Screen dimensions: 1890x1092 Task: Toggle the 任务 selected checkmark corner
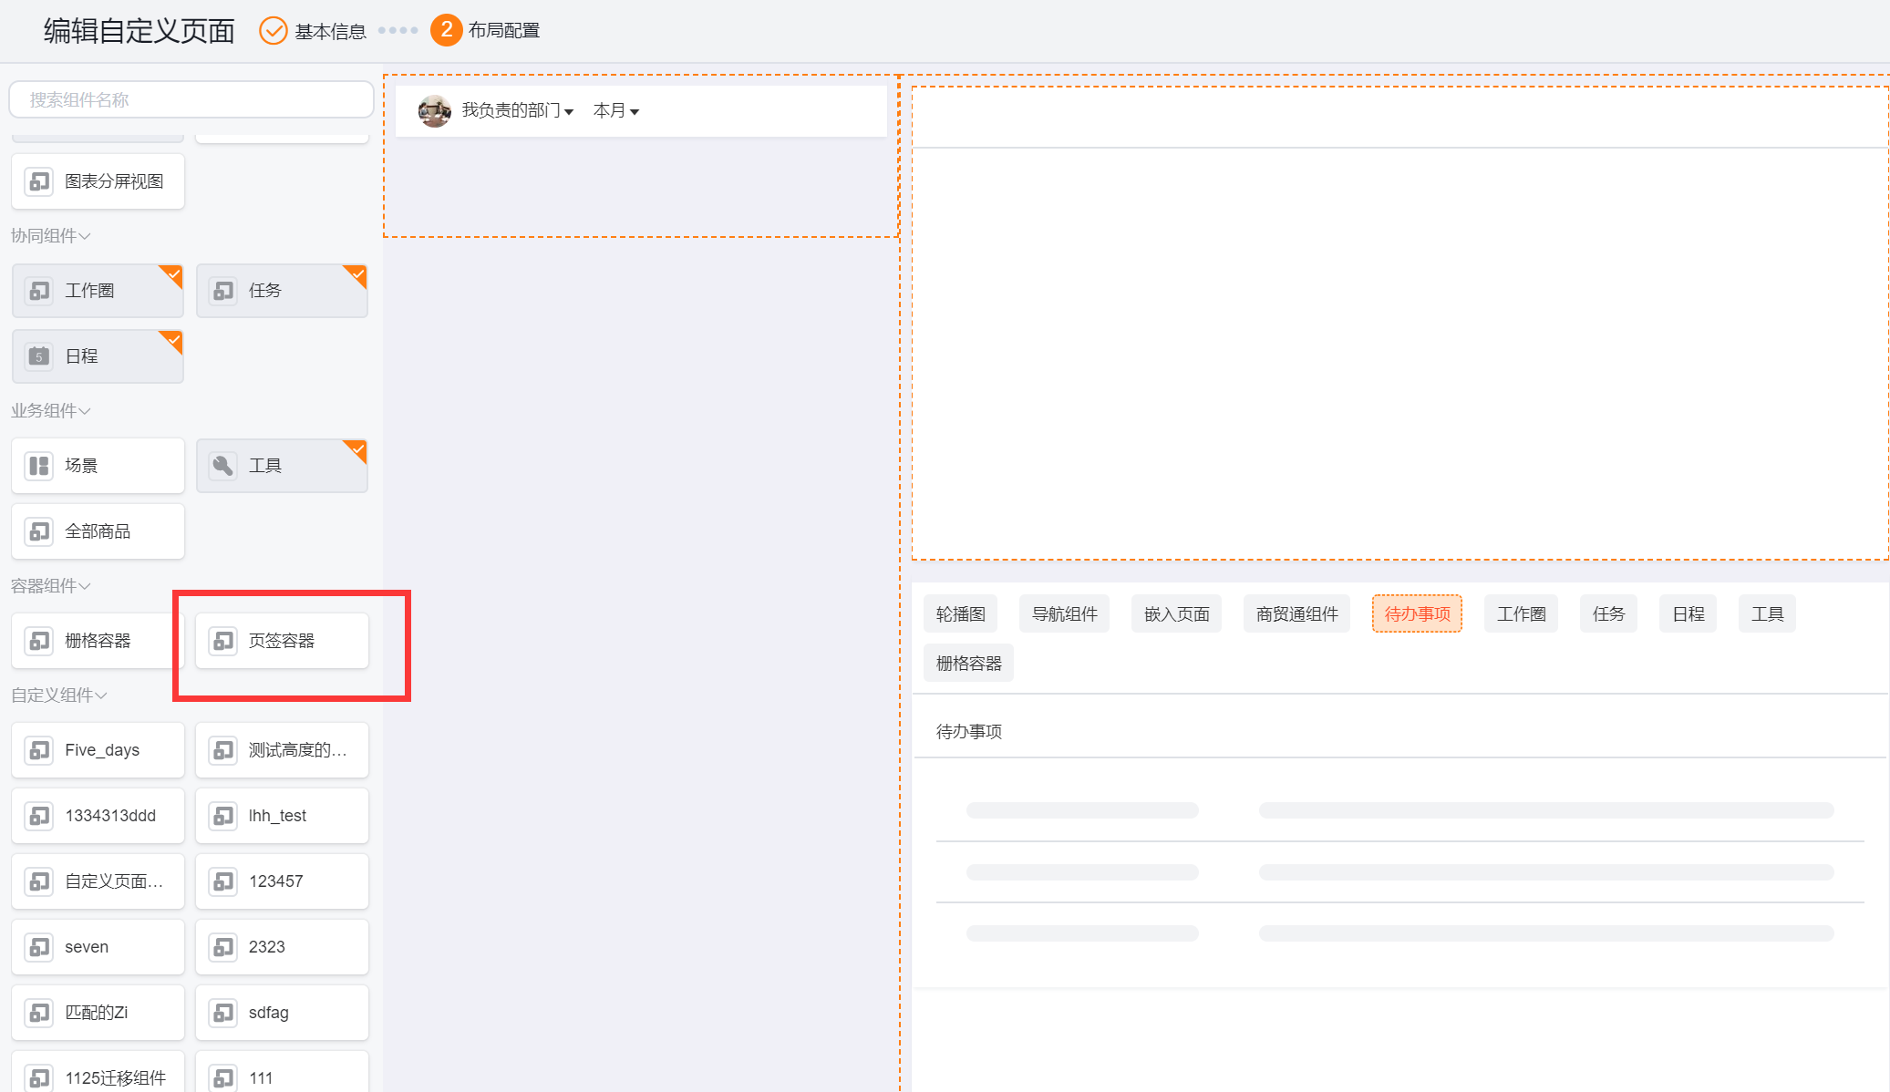(x=356, y=274)
